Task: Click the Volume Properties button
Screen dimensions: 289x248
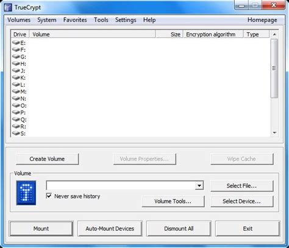Action: 144,159
